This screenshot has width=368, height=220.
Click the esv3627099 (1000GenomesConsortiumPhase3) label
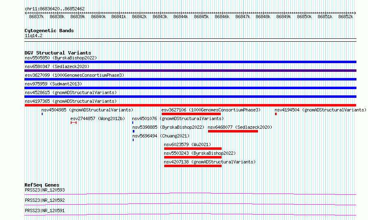point(74,75)
